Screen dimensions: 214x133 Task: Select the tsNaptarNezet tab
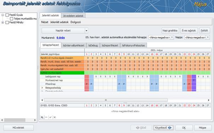coord(51,45)
